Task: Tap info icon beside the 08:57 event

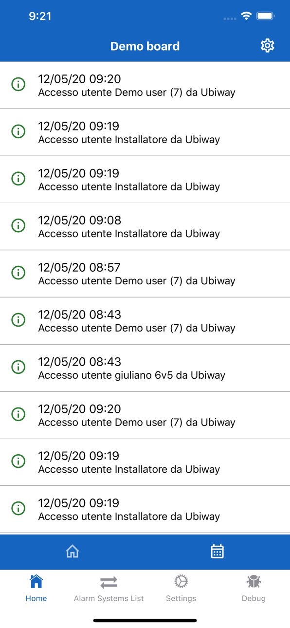Action: click(x=18, y=273)
